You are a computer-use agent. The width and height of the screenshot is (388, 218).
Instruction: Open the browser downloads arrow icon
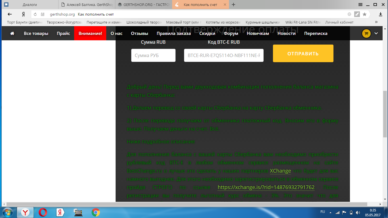[381, 14]
